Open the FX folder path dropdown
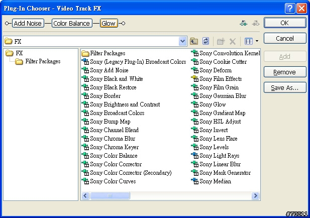 pos(183,41)
